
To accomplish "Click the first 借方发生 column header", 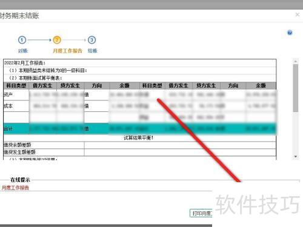I will pyautogui.click(x=42, y=85).
